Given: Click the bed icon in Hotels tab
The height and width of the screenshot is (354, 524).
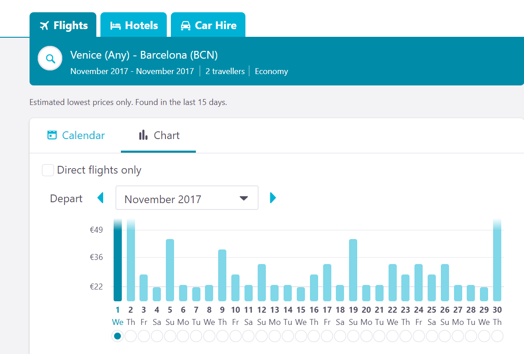Looking at the screenshot, I should coord(115,25).
